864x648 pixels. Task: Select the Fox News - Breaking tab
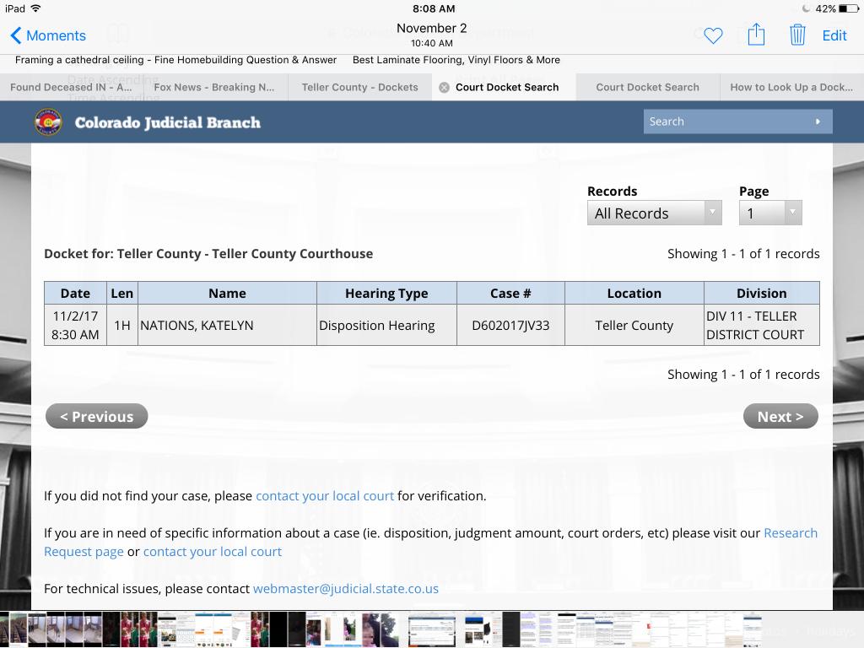213,87
